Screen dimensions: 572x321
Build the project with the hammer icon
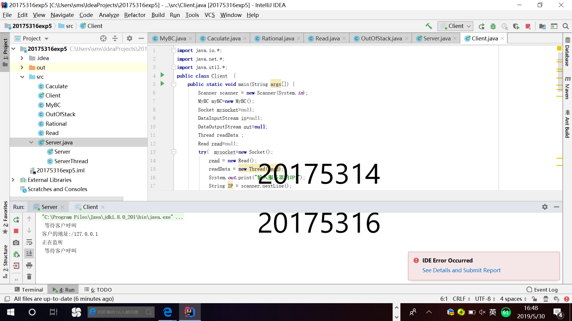pyautogui.click(x=429, y=26)
